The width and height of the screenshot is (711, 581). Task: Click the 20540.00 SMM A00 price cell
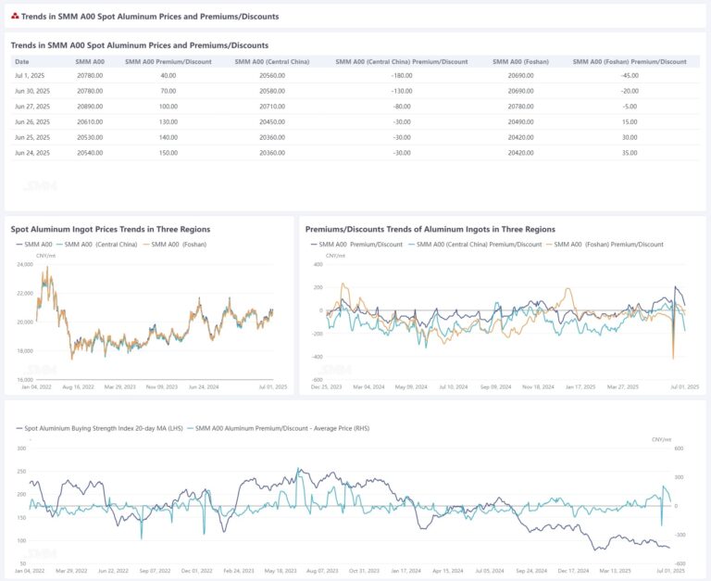coord(90,153)
